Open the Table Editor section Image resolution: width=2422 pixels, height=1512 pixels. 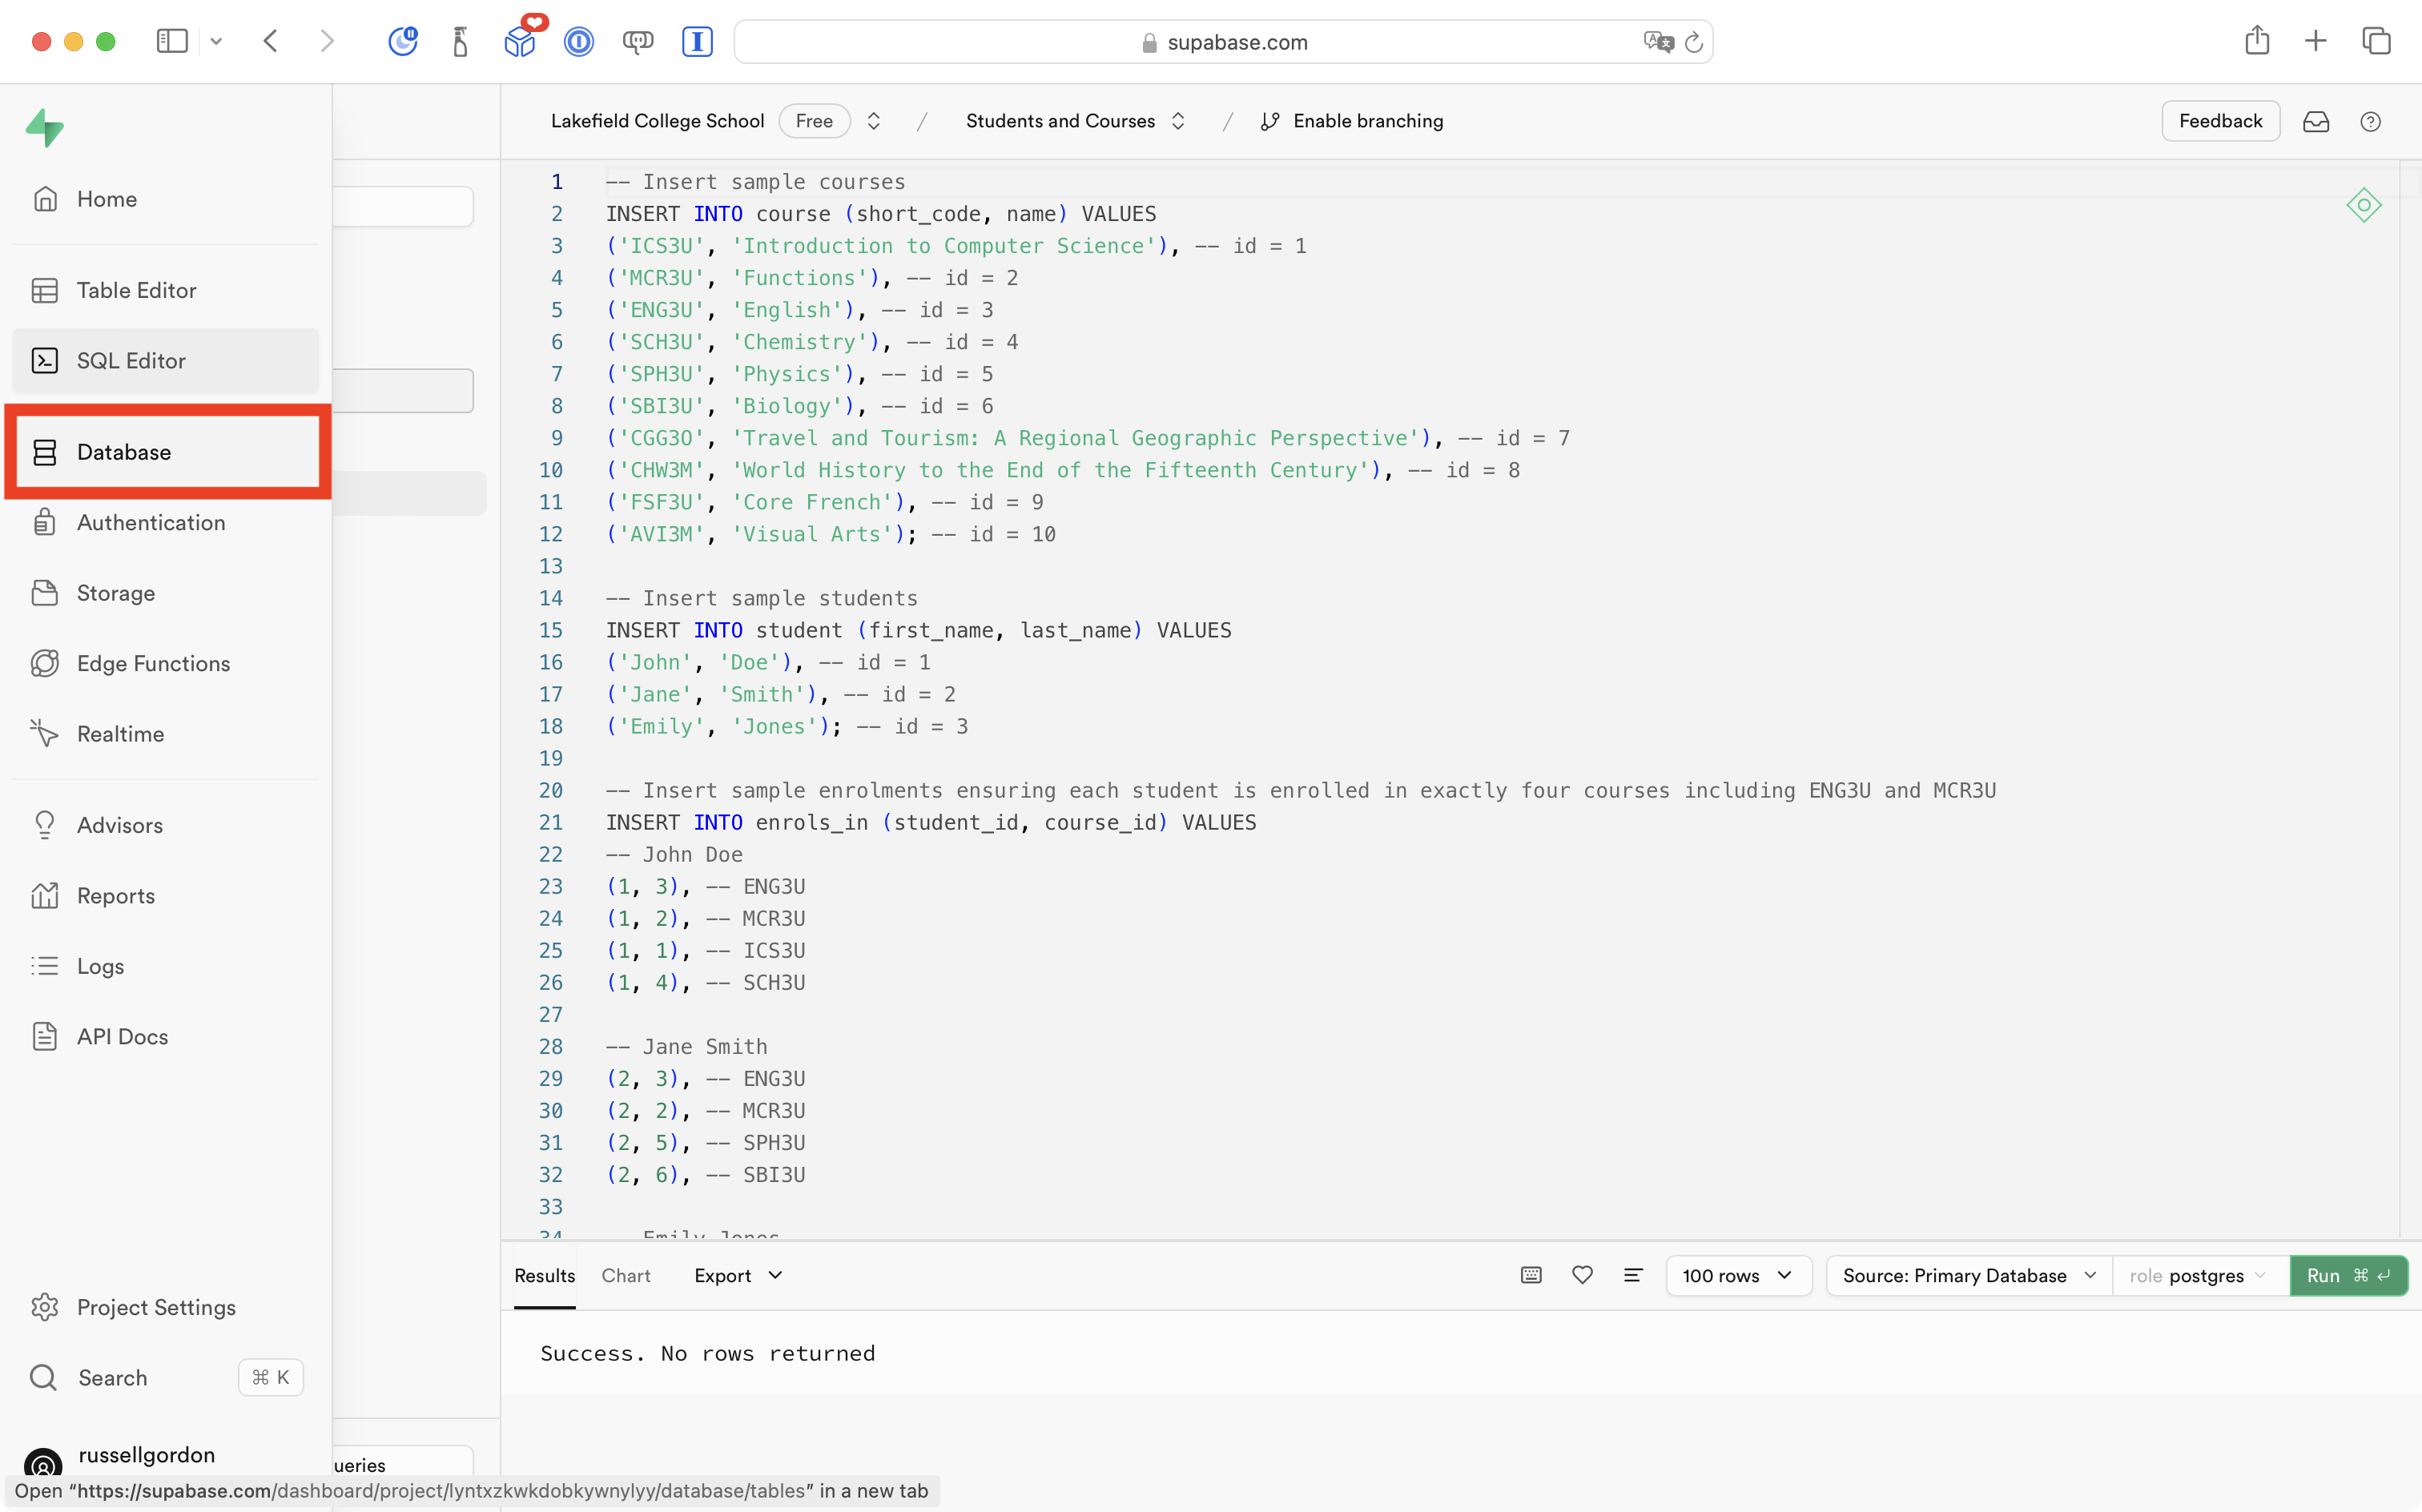tap(136, 290)
